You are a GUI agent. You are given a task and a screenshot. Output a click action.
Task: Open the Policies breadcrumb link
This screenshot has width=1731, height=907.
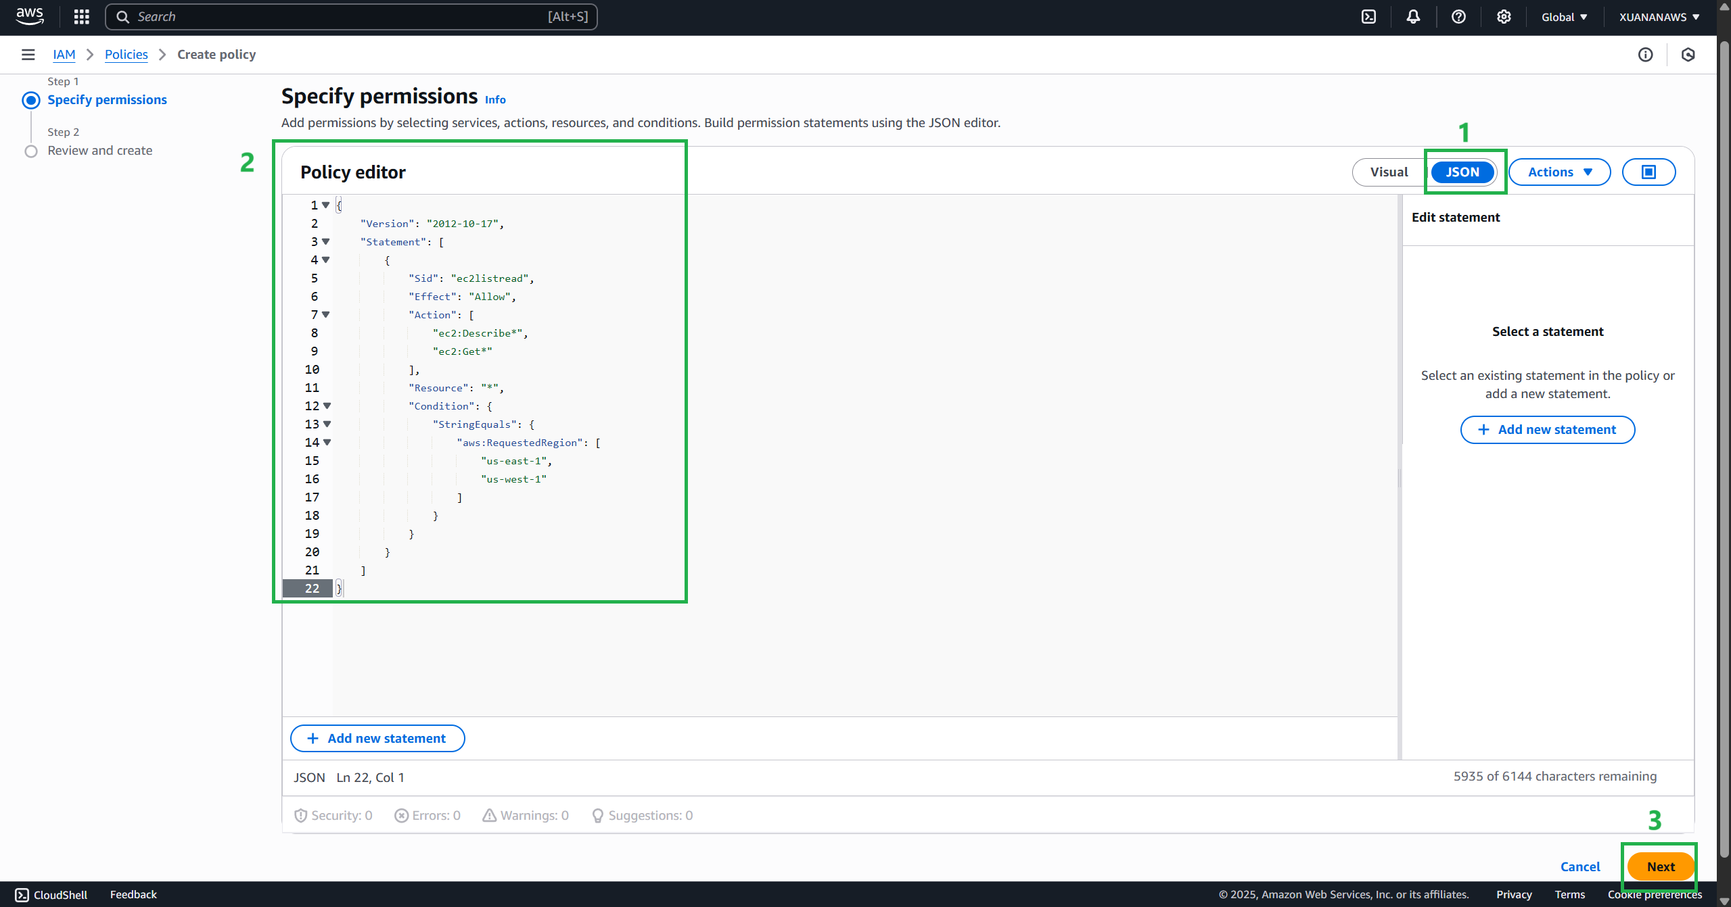point(126,54)
